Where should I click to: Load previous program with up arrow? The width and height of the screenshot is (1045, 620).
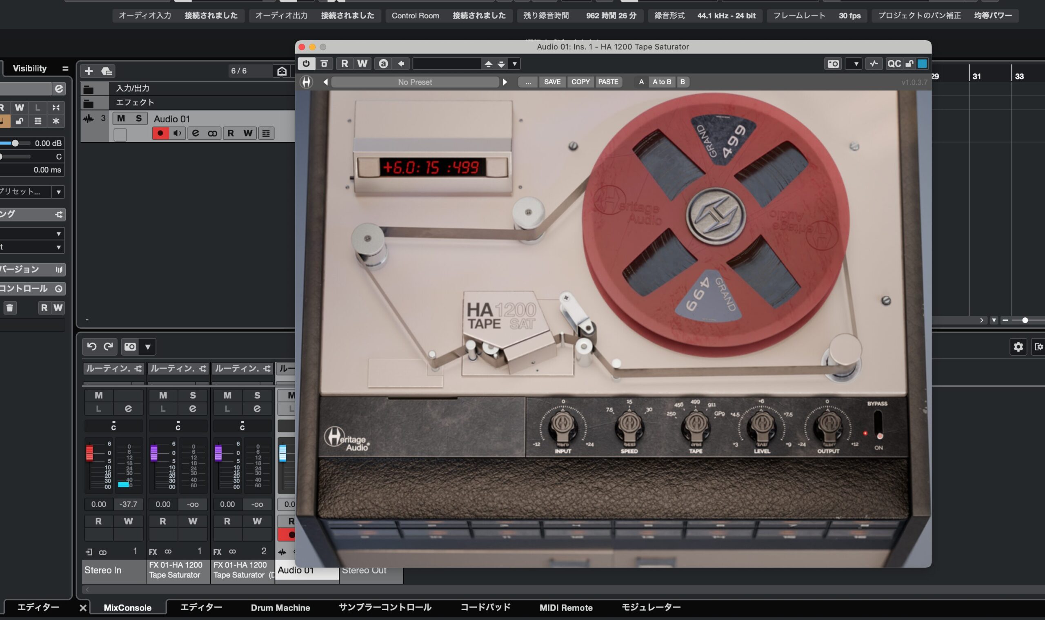click(x=488, y=64)
